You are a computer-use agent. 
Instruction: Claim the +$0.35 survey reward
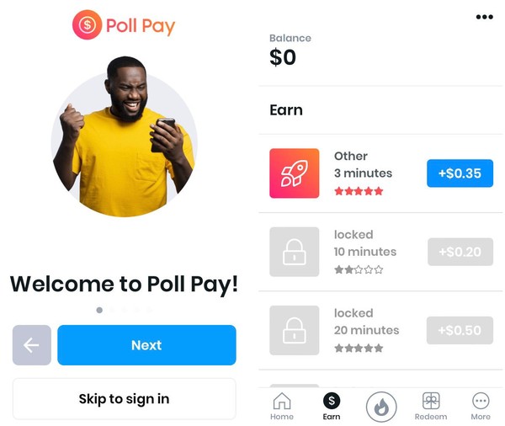point(460,173)
